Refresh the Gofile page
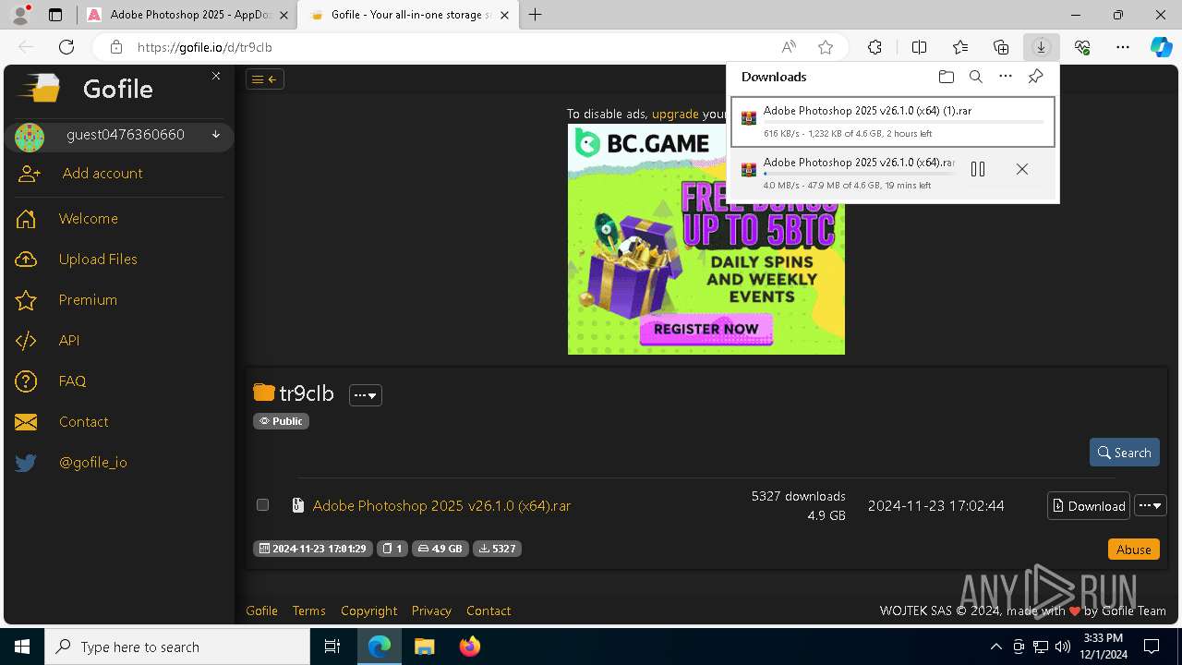 (66, 47)
